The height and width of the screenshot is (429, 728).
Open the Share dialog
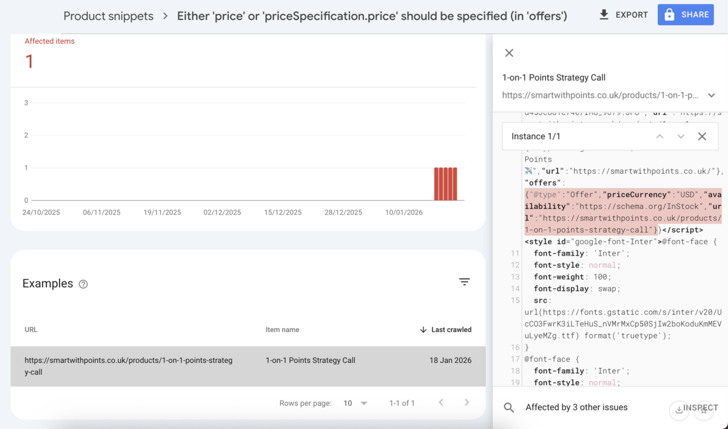[686, 15]
